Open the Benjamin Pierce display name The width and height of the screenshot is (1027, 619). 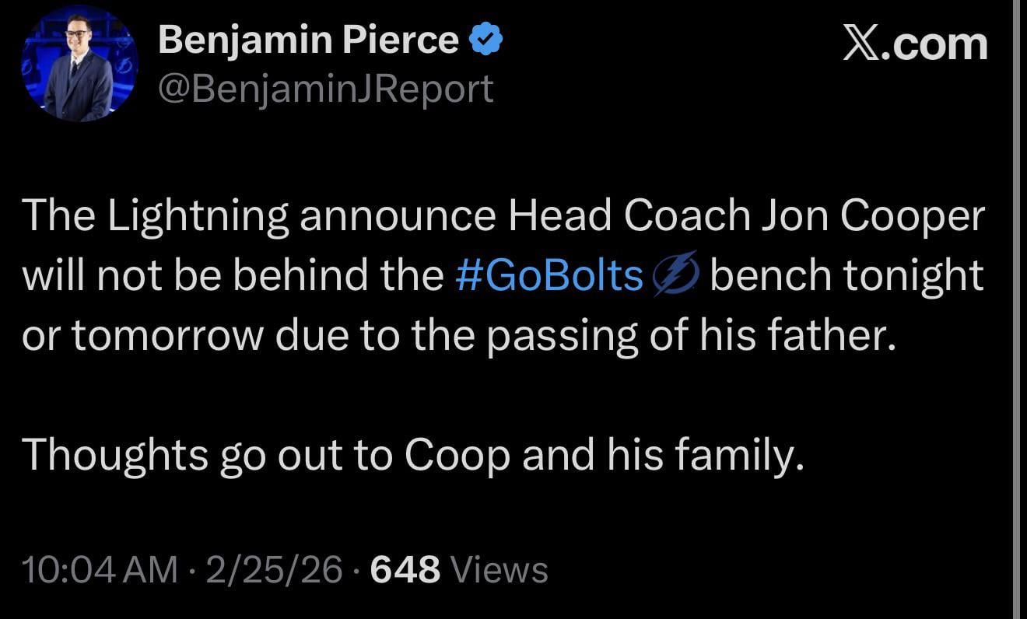[x=308, y=40]
